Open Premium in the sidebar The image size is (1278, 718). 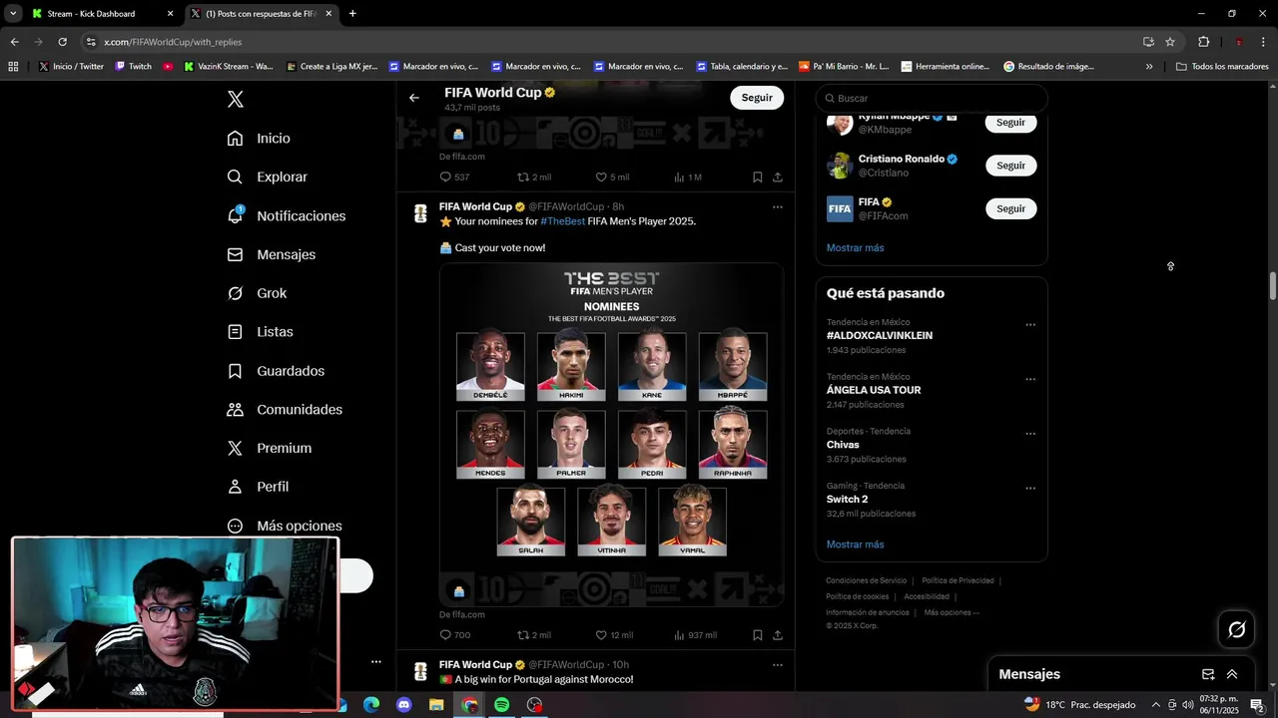click(269, 448)
